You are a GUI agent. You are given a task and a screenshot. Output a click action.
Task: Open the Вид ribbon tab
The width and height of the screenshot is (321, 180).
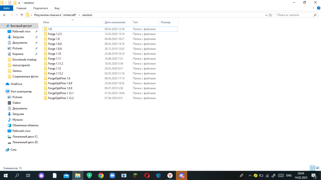coord(57,8)
